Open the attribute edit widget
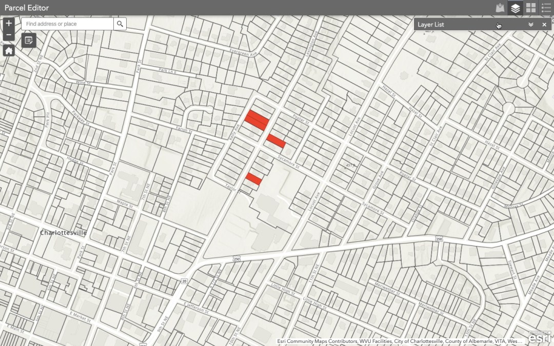554x346 pixels. pos(29,40)
